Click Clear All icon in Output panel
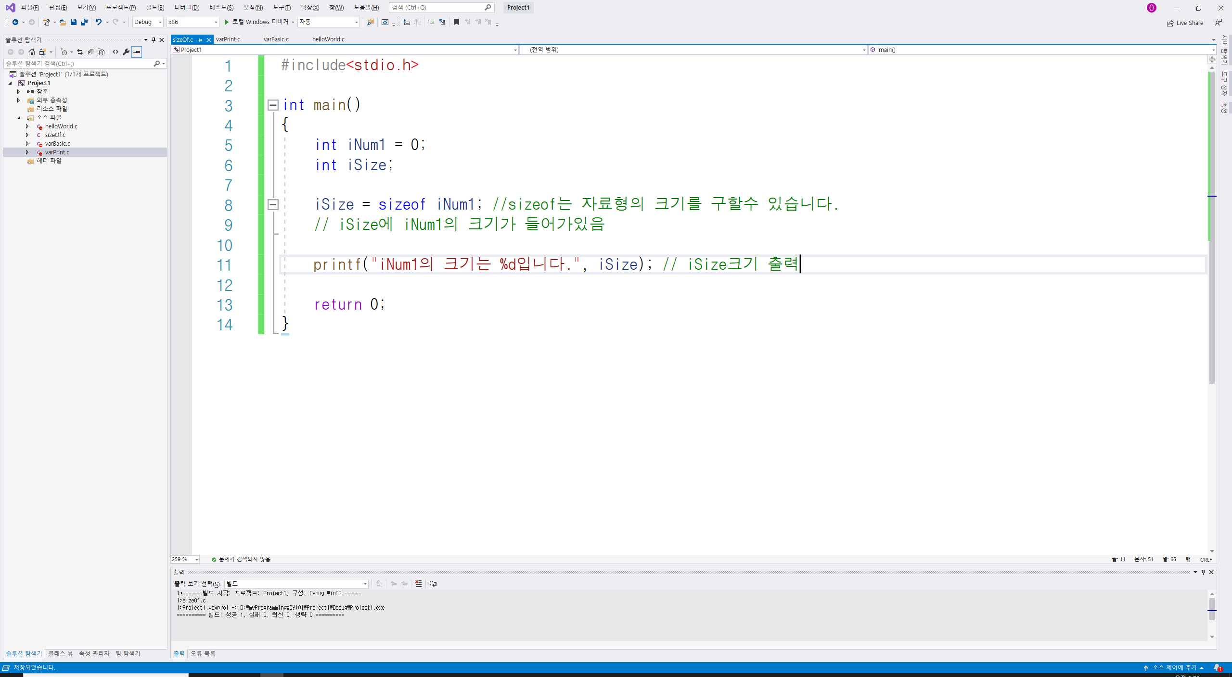Viewport: 1232px width, 677px height. (418, 584)
